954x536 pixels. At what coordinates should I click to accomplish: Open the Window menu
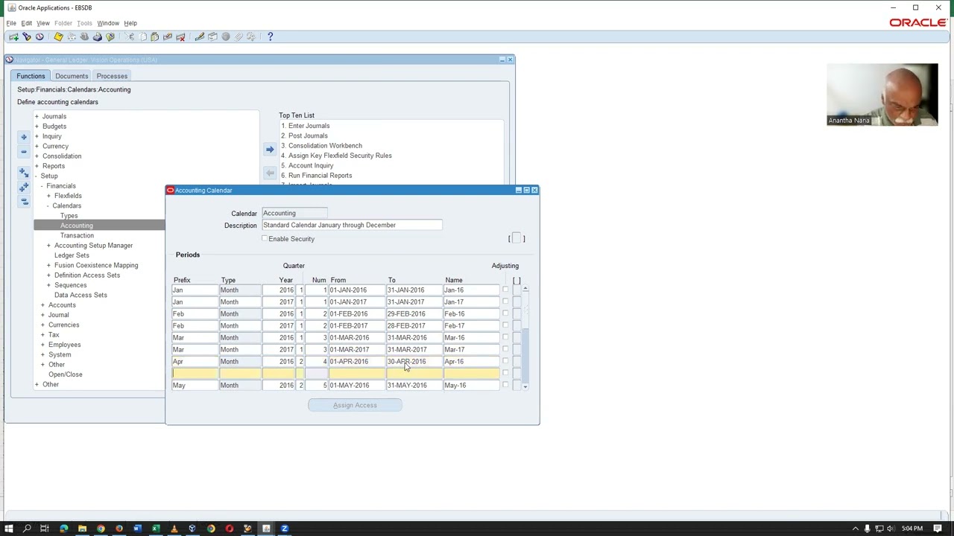(x=108, y=23)
